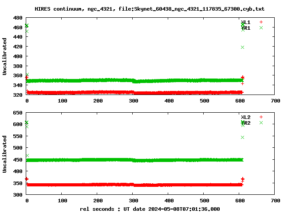Click the top plot's Uncalibrated axis label
This screenshot has width=284, height=213.
coord(4,56)
